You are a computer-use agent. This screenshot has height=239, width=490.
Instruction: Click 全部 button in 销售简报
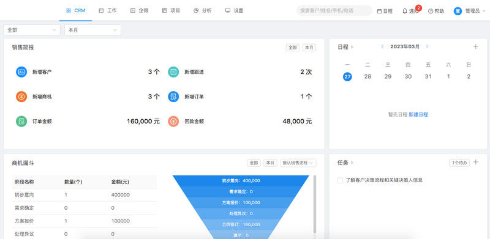pyautogui.click(x=293, y=48)
